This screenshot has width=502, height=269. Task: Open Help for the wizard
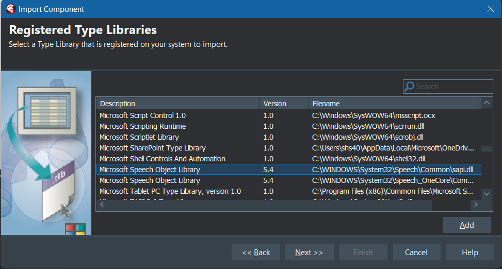tap(469, 253)
